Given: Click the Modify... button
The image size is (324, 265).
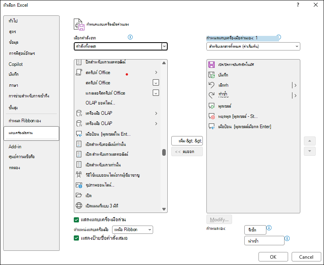Looking at the screenshot, I should point(219,219).
